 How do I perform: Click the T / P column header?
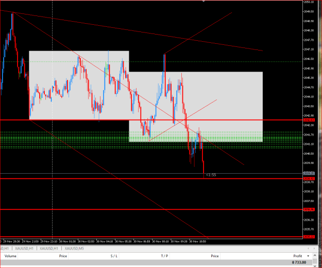pos(164,256)
